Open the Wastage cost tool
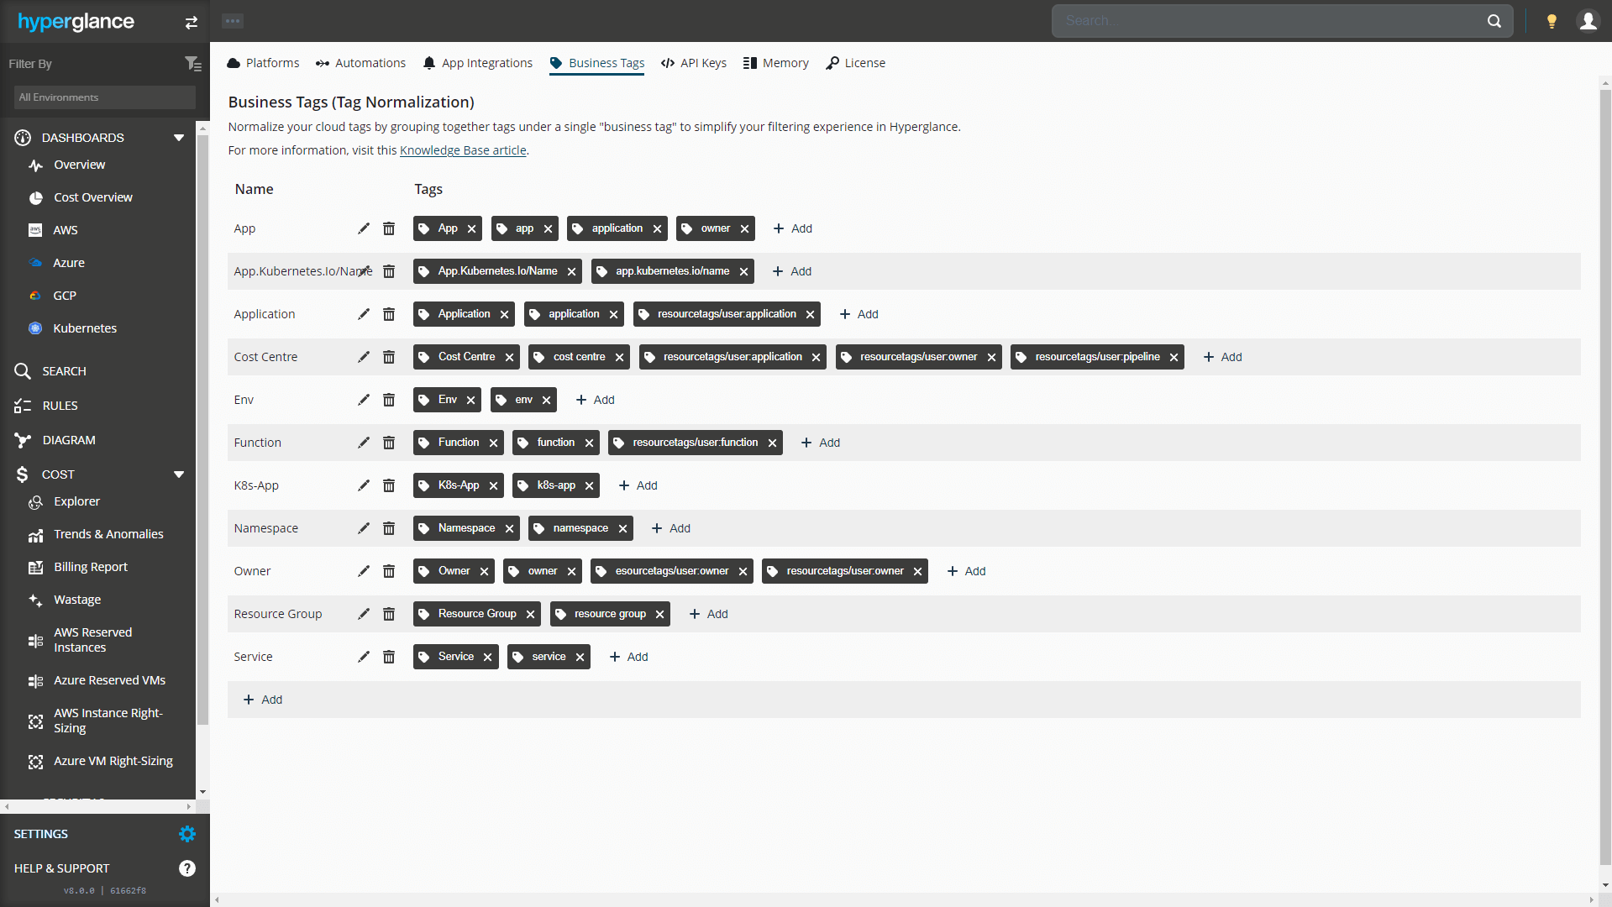The image size is (1612, 907). (x=36, y=600)
